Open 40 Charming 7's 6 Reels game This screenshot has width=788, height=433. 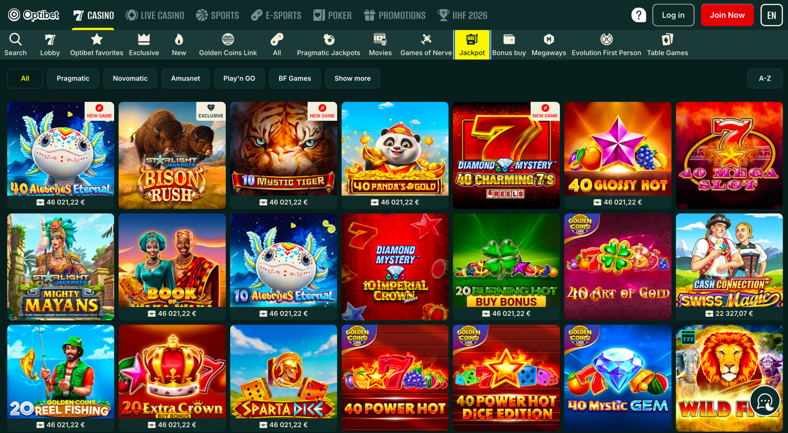[x=506, y=155]
